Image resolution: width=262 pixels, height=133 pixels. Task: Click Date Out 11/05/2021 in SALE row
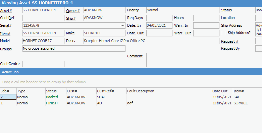(222, 97)
